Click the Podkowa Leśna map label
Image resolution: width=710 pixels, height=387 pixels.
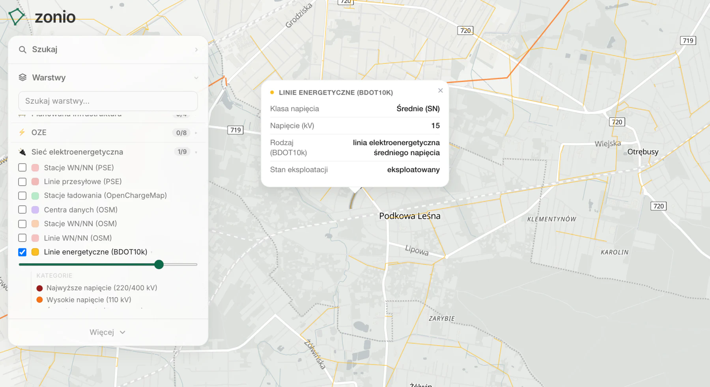coord(410,216)
